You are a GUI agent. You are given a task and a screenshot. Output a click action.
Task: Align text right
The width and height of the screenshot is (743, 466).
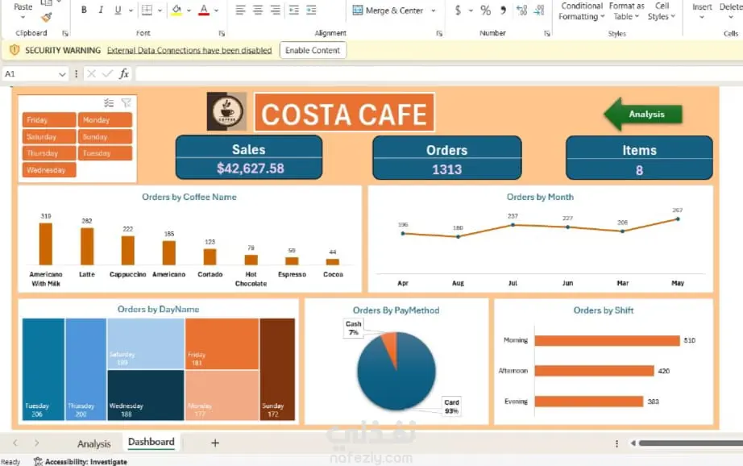point(275,10)
